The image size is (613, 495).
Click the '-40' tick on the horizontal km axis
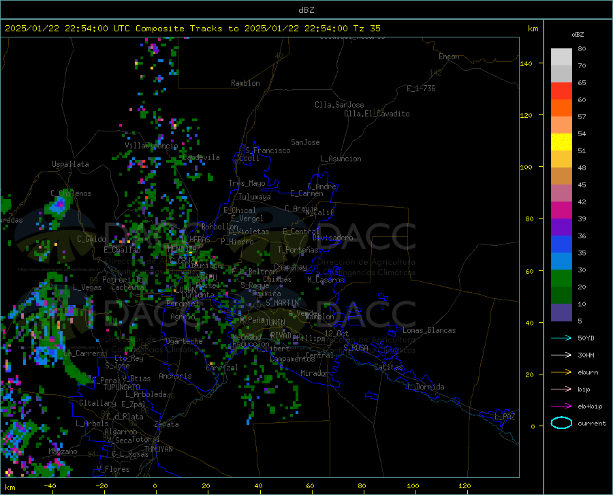[x=50, y=486]
